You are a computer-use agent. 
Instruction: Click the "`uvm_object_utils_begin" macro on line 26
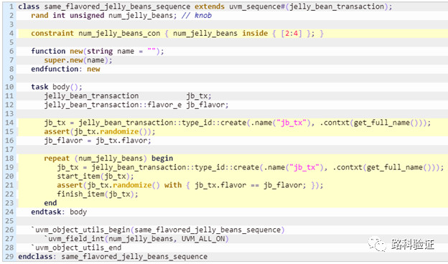(80, 230)
